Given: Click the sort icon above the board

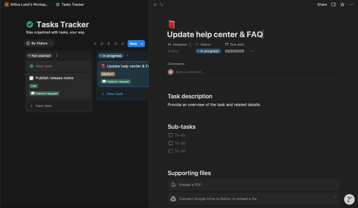Looking at the screenshot, I should pos(102,43).
